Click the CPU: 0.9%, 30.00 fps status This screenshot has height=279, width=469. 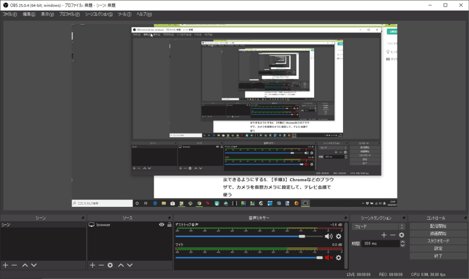pyautogui.click(x=429, y=274)
